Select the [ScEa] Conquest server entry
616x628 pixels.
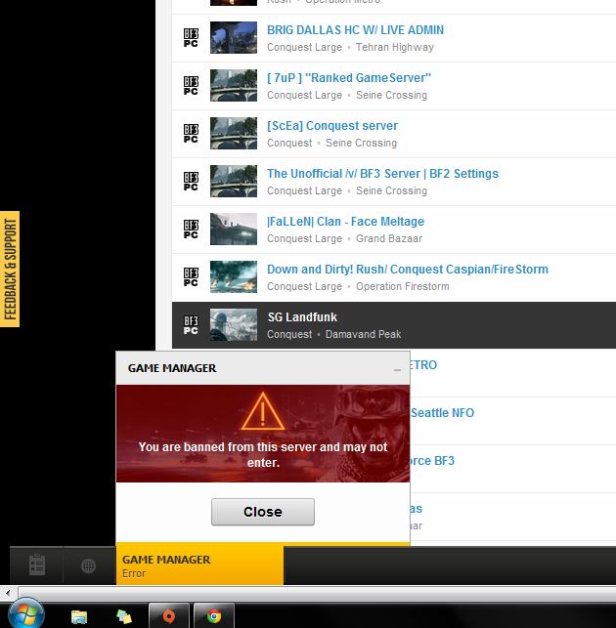[332, 126]
